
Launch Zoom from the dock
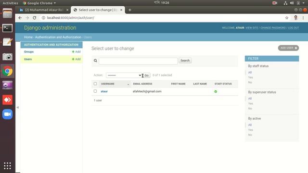pyautogui.click(x=8, y=114)
